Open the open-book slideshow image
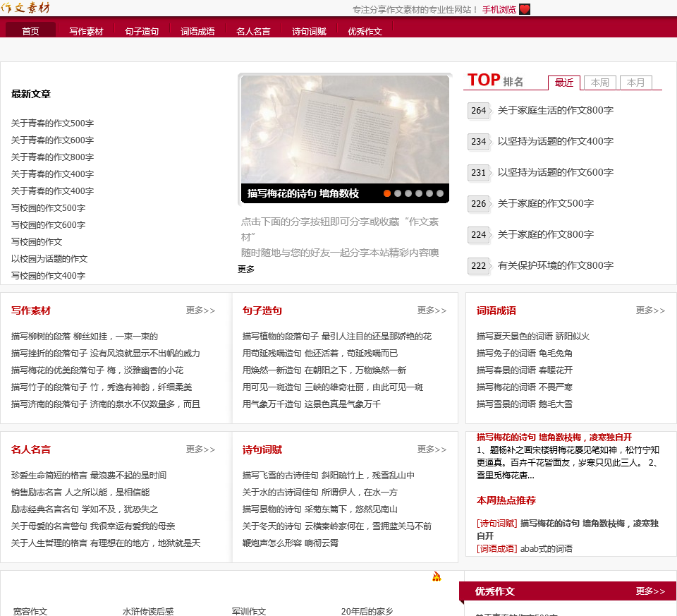 point(345,128)
